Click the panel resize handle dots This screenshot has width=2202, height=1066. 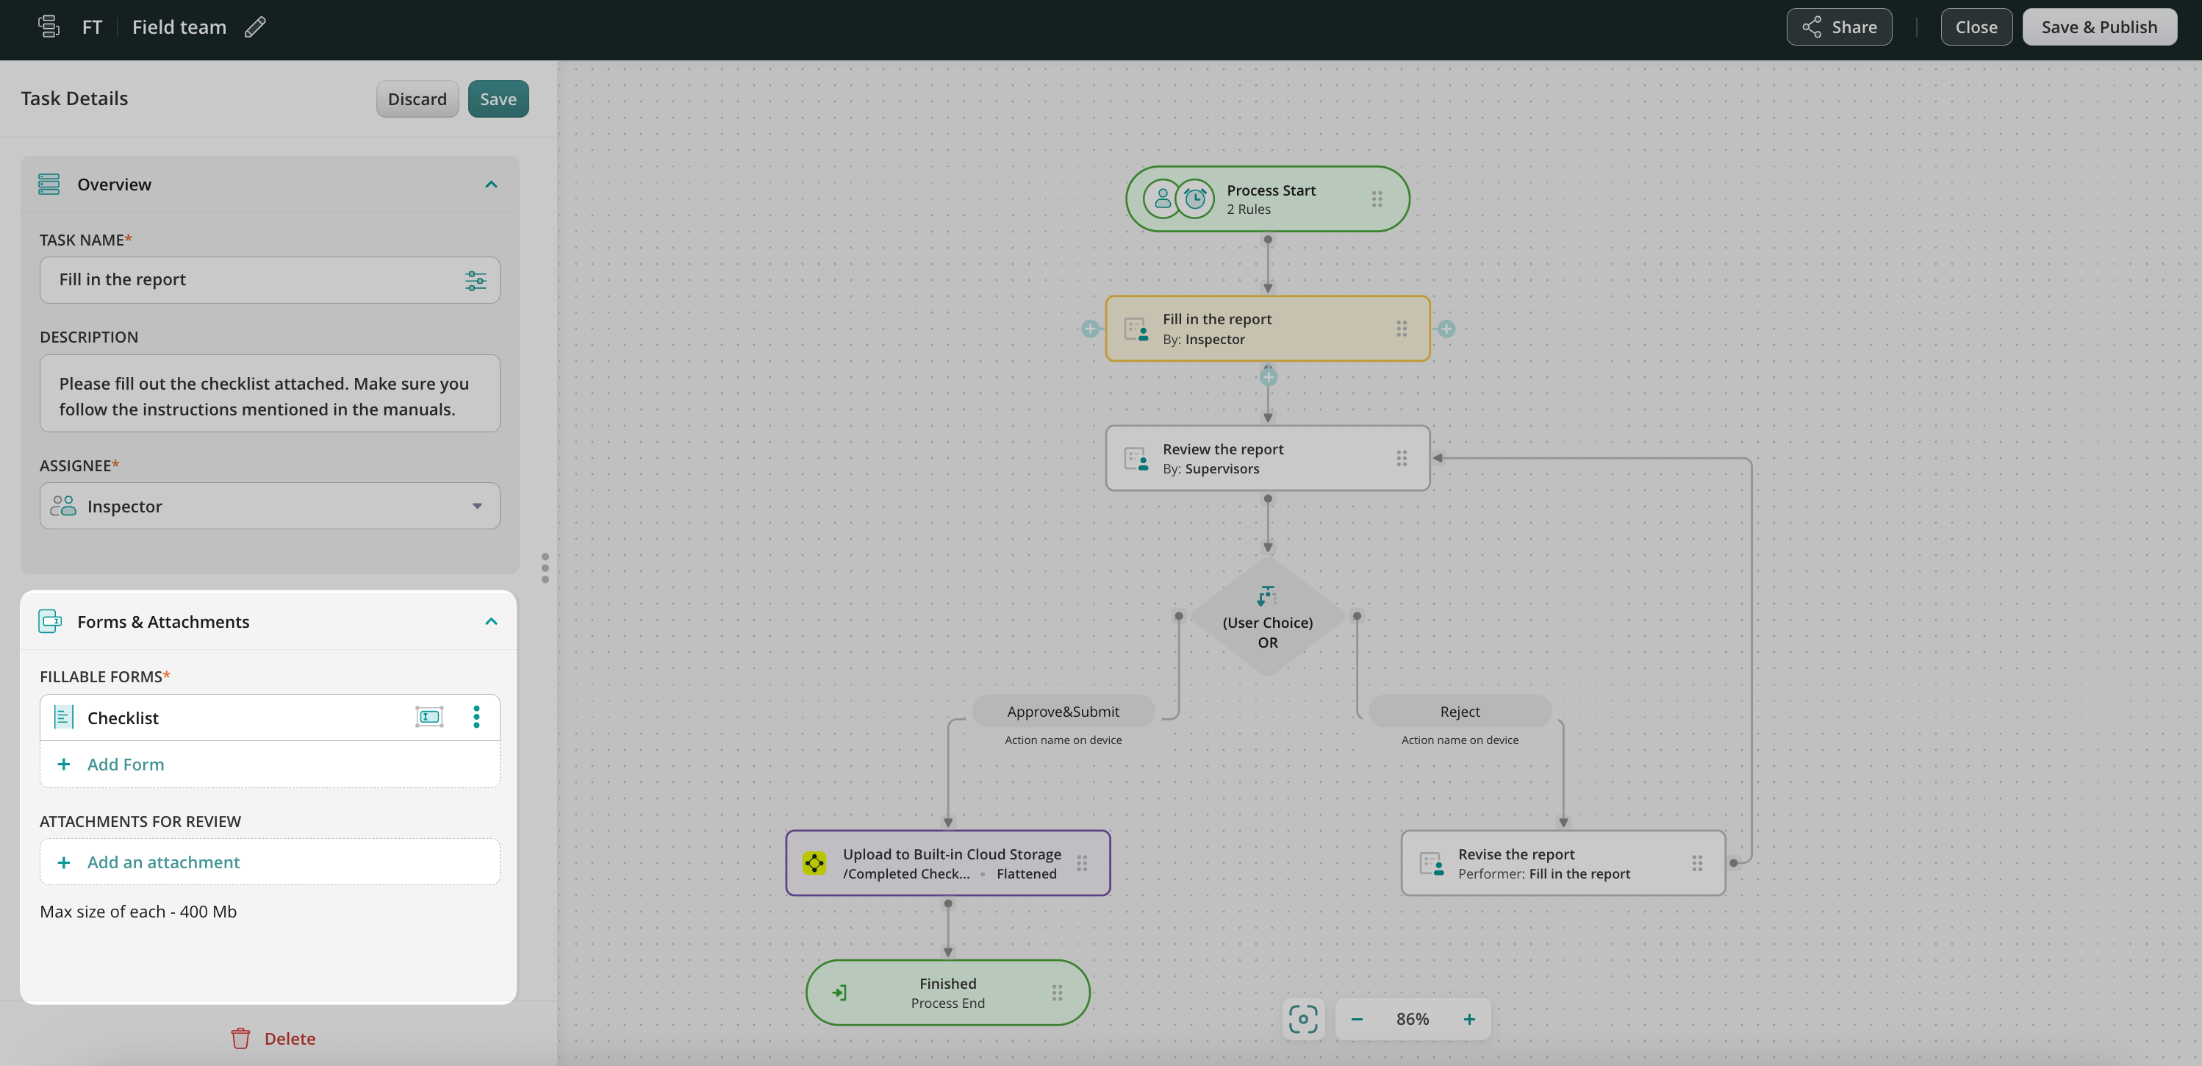click(545, 568)
